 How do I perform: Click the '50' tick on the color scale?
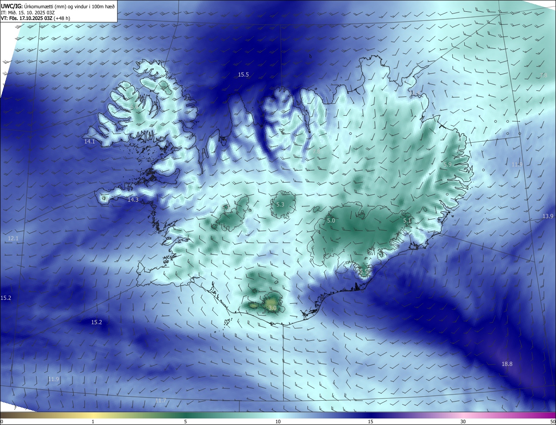pos(553,422)
